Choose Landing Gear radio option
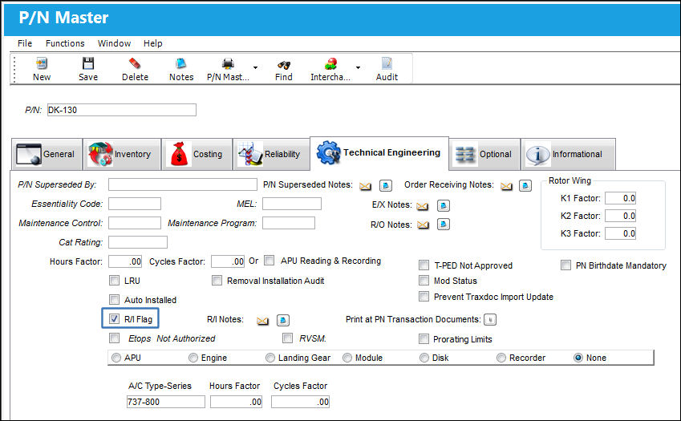 click(x=270, y=358)
